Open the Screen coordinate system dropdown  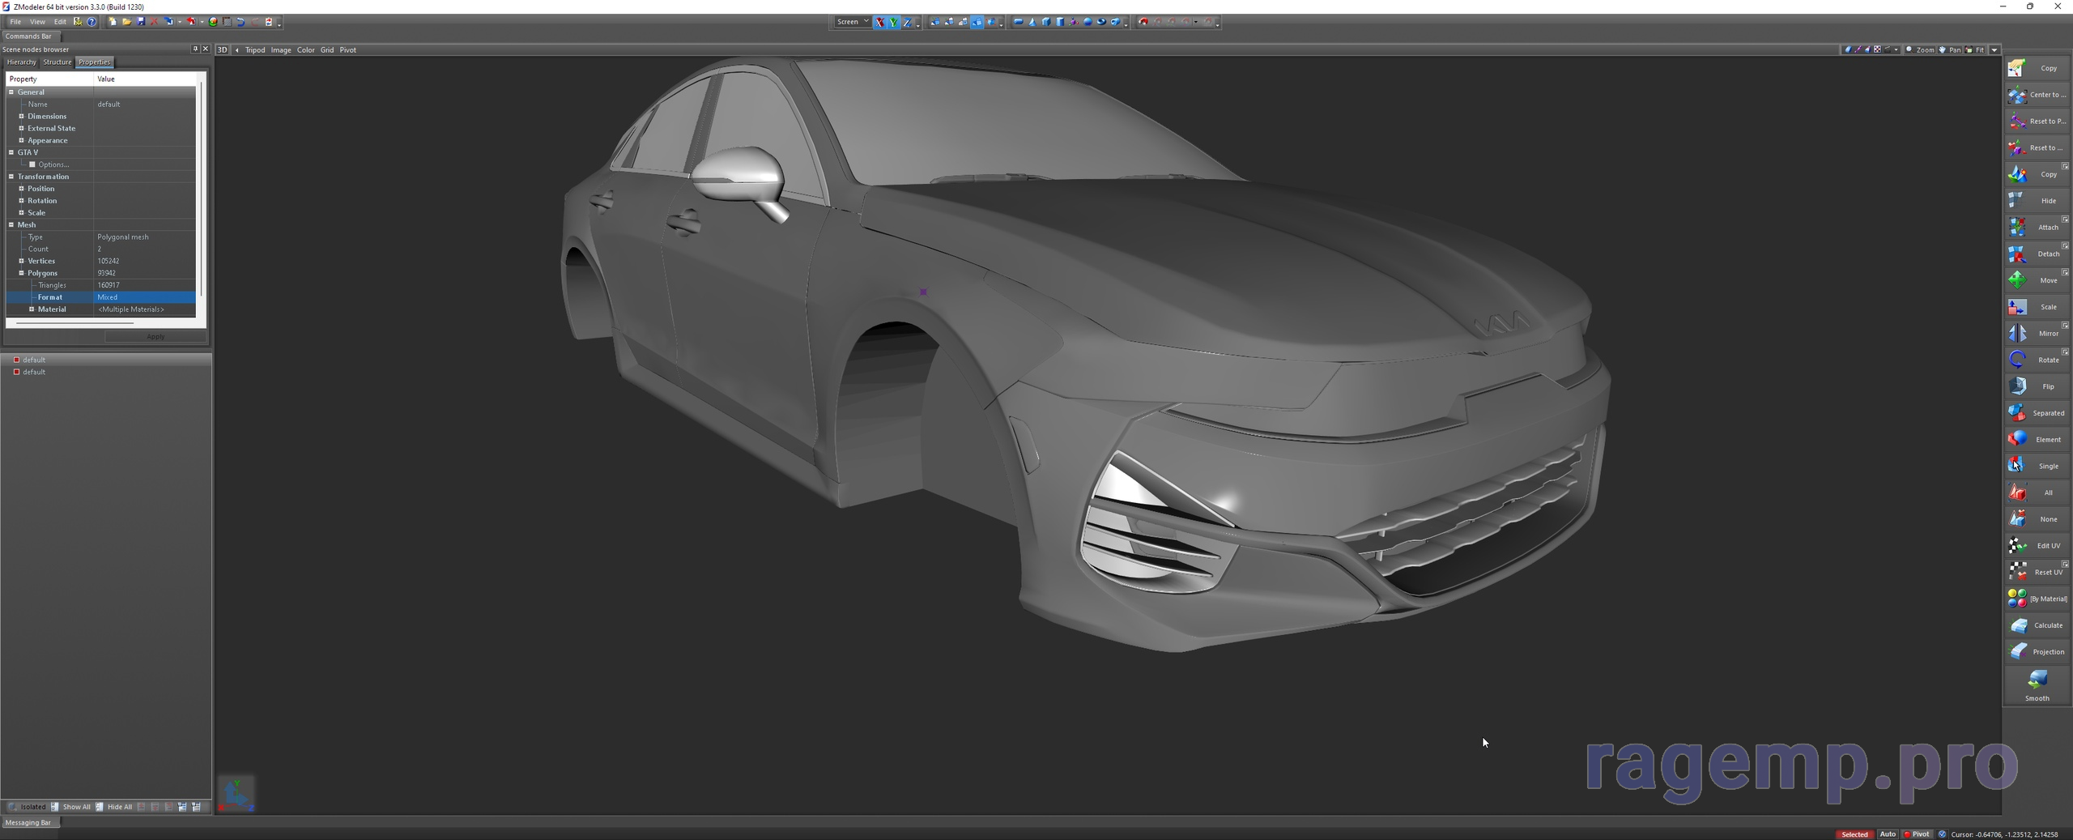click(x=851, y=22)
